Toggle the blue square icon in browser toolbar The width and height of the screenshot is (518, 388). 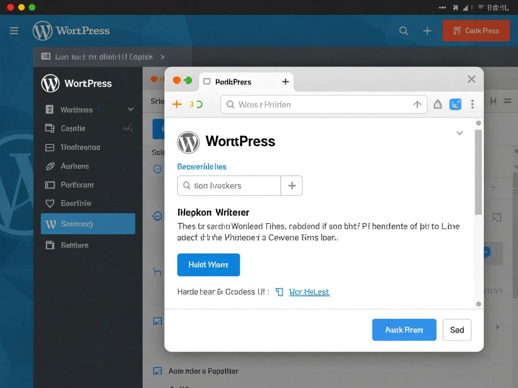(x=455, y=104)
